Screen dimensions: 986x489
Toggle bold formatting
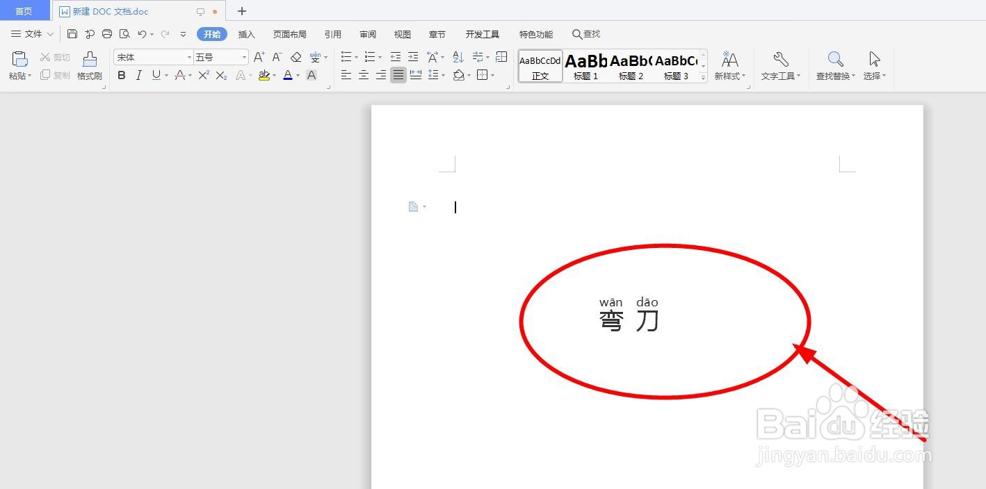[x=122, y=76]
